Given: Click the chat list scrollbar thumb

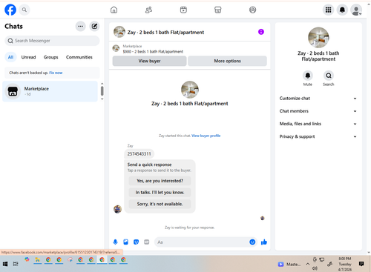Looking at the screenshot, I should pyautogui.click(x=102, y=91).
